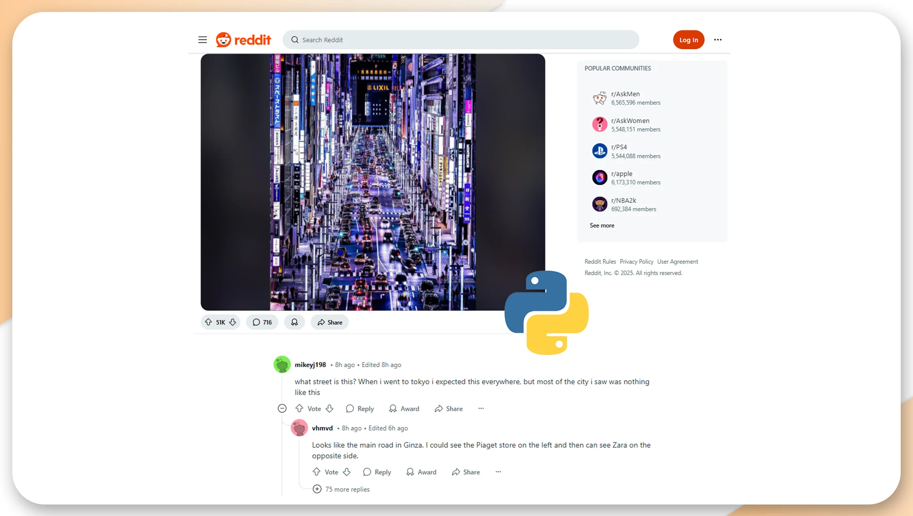Click the downvote arrow icon on post
The width and height of the screenshot is (913, 516).
(232, 322)
